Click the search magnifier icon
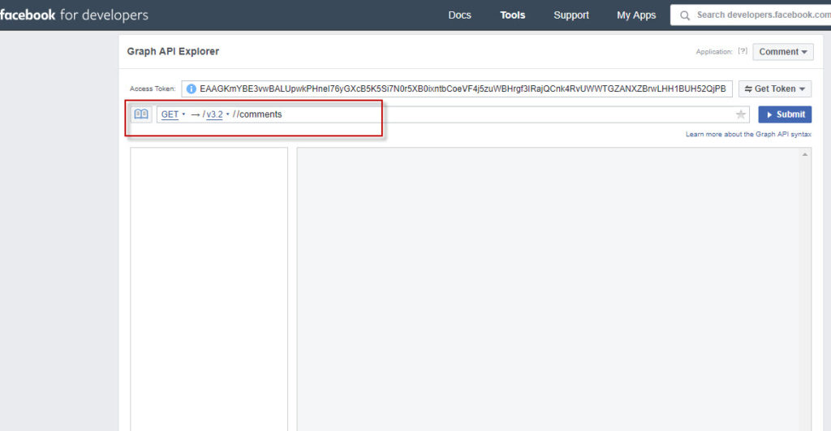 coord(685,15)
